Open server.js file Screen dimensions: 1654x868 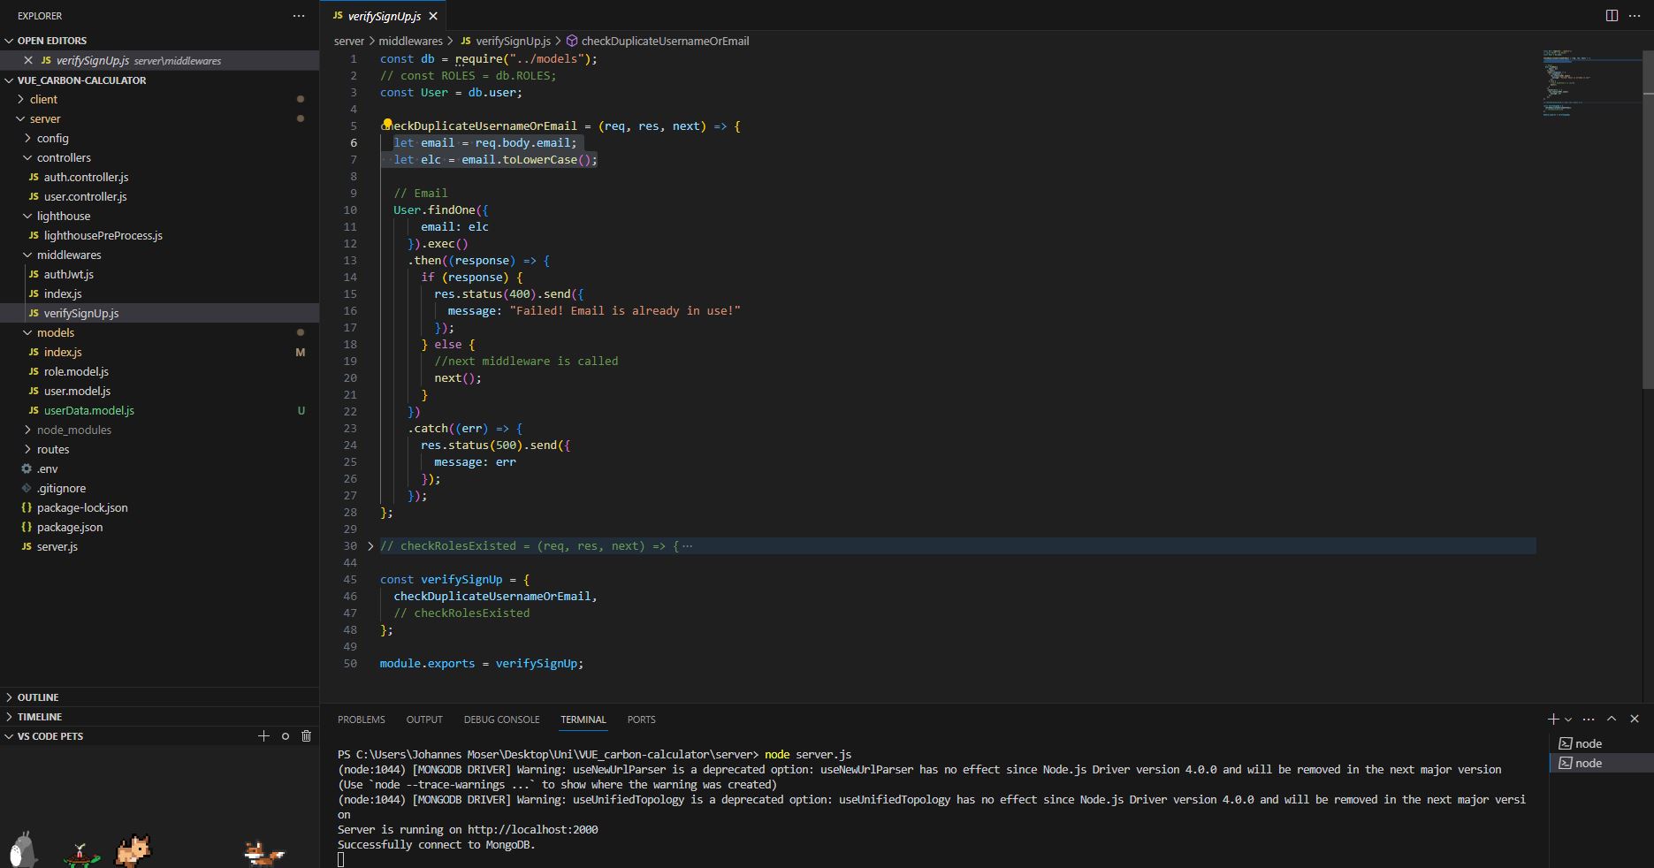(159, 546)
